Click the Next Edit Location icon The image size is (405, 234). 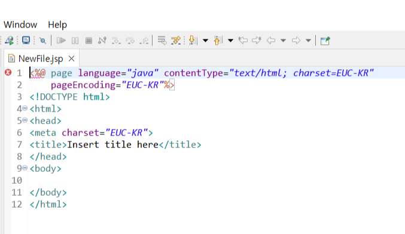click(x=257, y=40)
